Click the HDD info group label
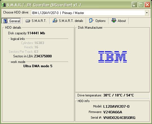152x124 pixels. click(x=84, y=101)
